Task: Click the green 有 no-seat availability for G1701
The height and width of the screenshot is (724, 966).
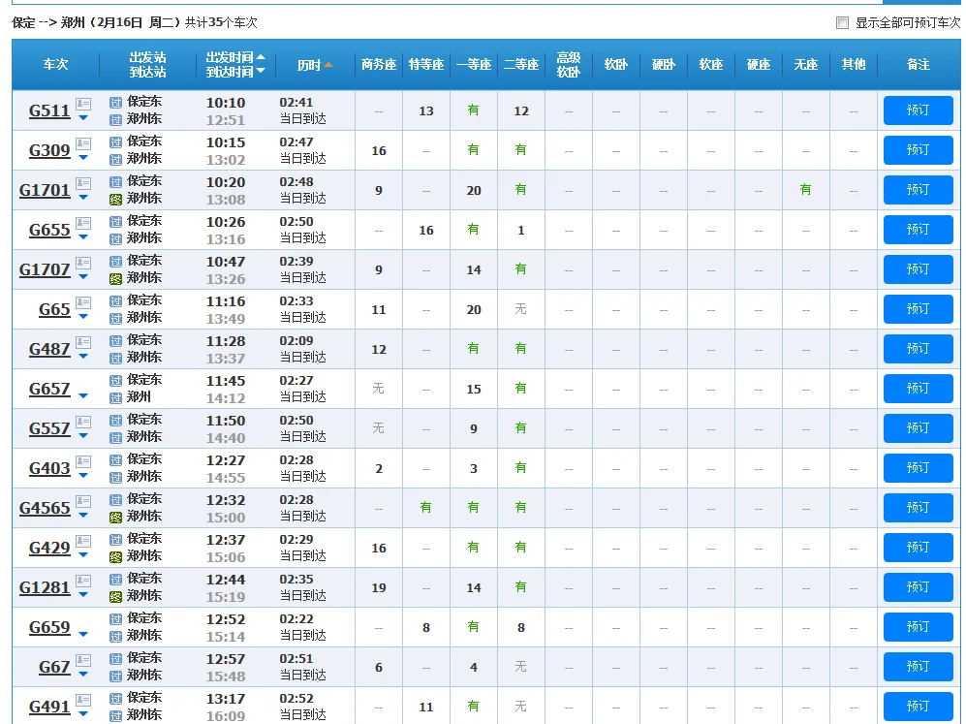Action: (805, 190)
